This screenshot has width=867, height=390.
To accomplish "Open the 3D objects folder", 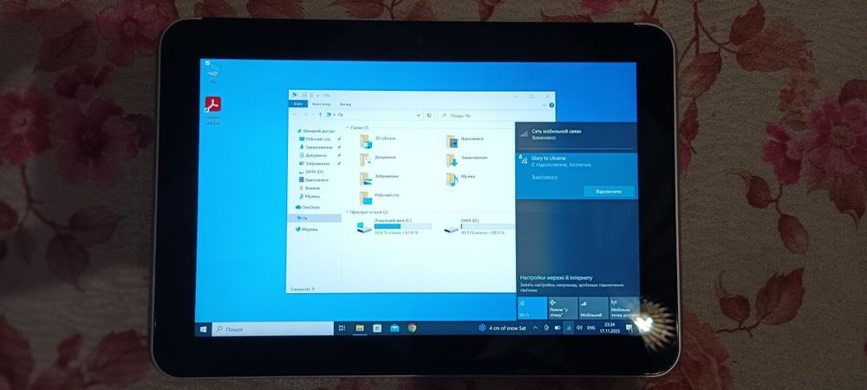I will [x=378, y=141].
